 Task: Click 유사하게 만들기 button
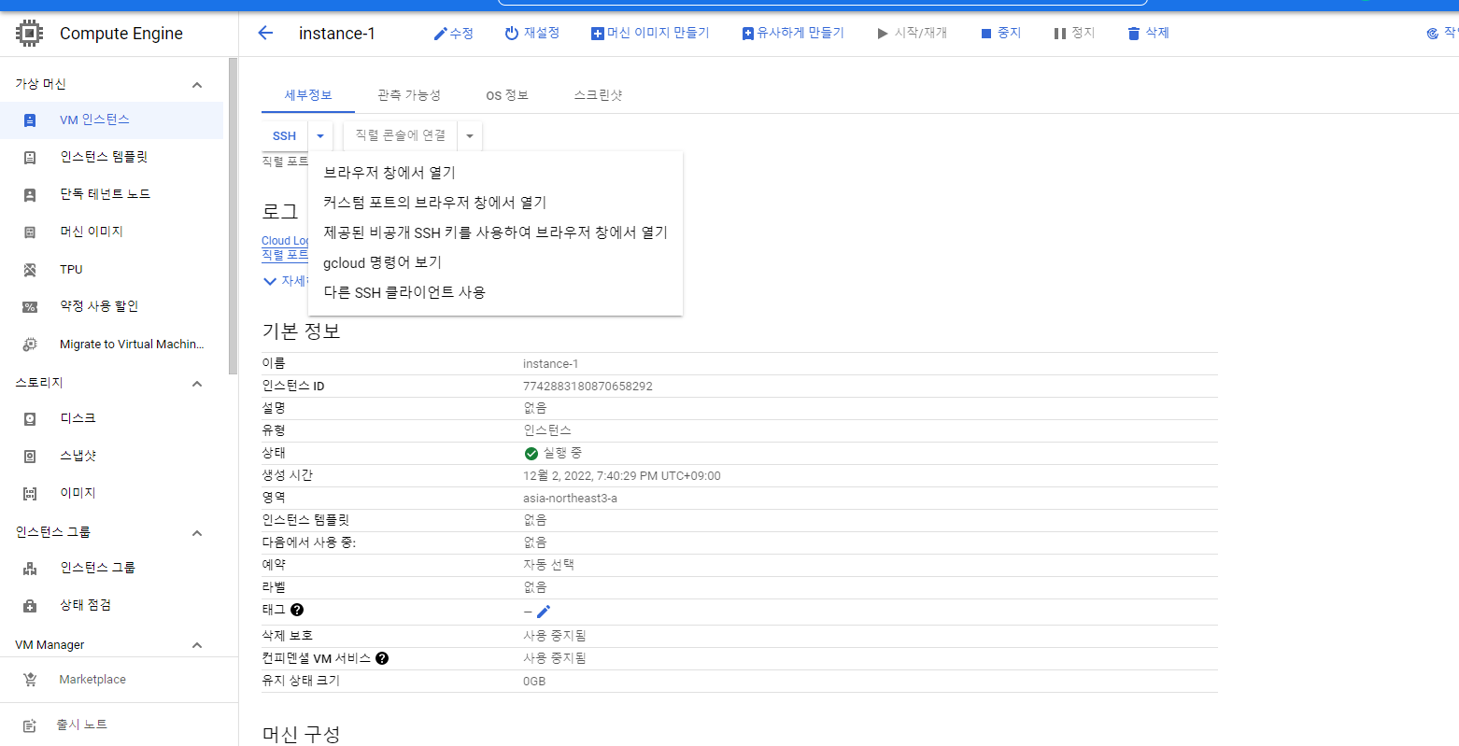pyautogui.click(x=793, y=33)
